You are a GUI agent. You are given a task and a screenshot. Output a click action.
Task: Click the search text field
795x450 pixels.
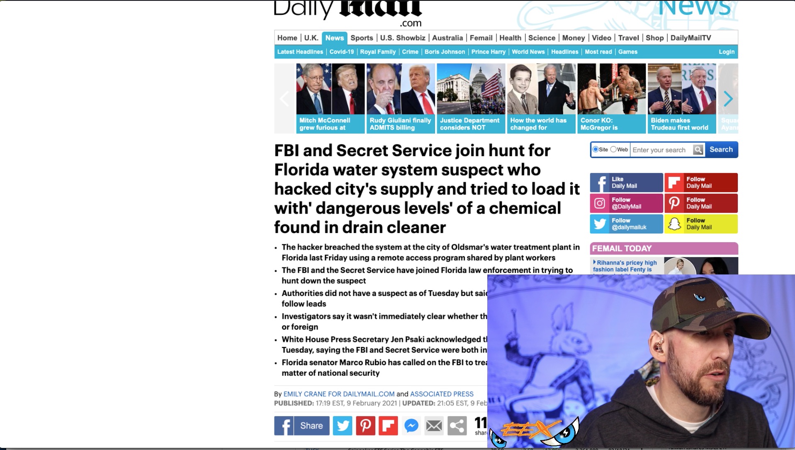tap(661, 150)
